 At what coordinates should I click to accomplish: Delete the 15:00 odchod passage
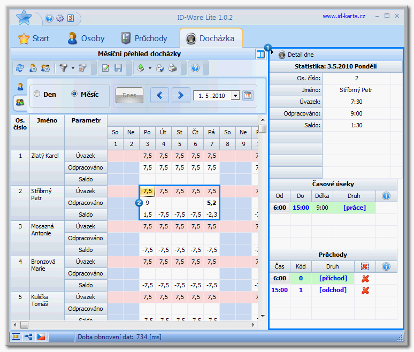(x=365, y=290)
